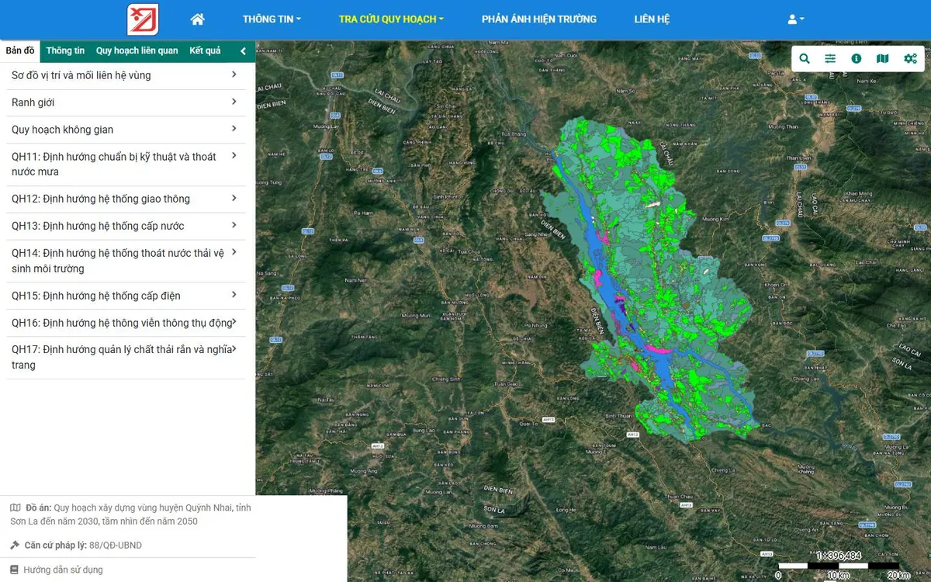Open the layer filter sliders tool

coord(830,59)
